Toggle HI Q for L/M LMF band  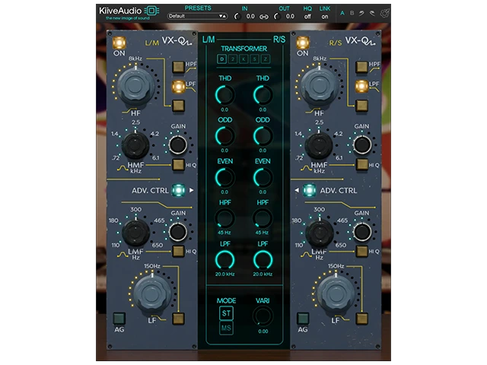point(178,251)
